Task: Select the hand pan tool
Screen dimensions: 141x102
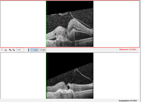Action: click(x=2, y=50)
